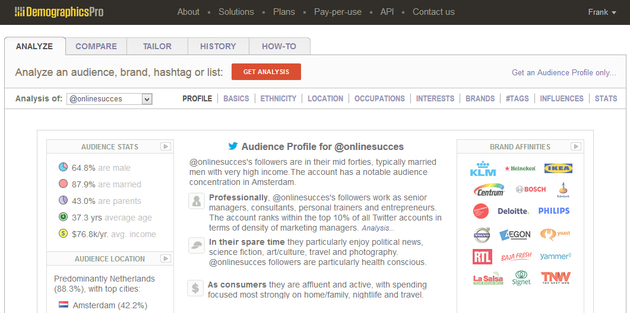Image resolution: width=630 pixels, height=313 pixels.
Task: Click the married percentage pink icon
Action: (x=63, y=184)
